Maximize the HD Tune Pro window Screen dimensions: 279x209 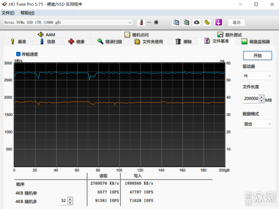(256, 4)
